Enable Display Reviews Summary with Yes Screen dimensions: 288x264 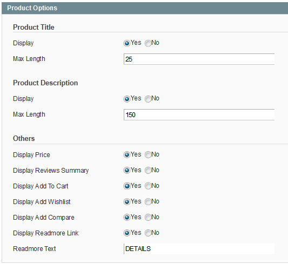tap(127, 171)
